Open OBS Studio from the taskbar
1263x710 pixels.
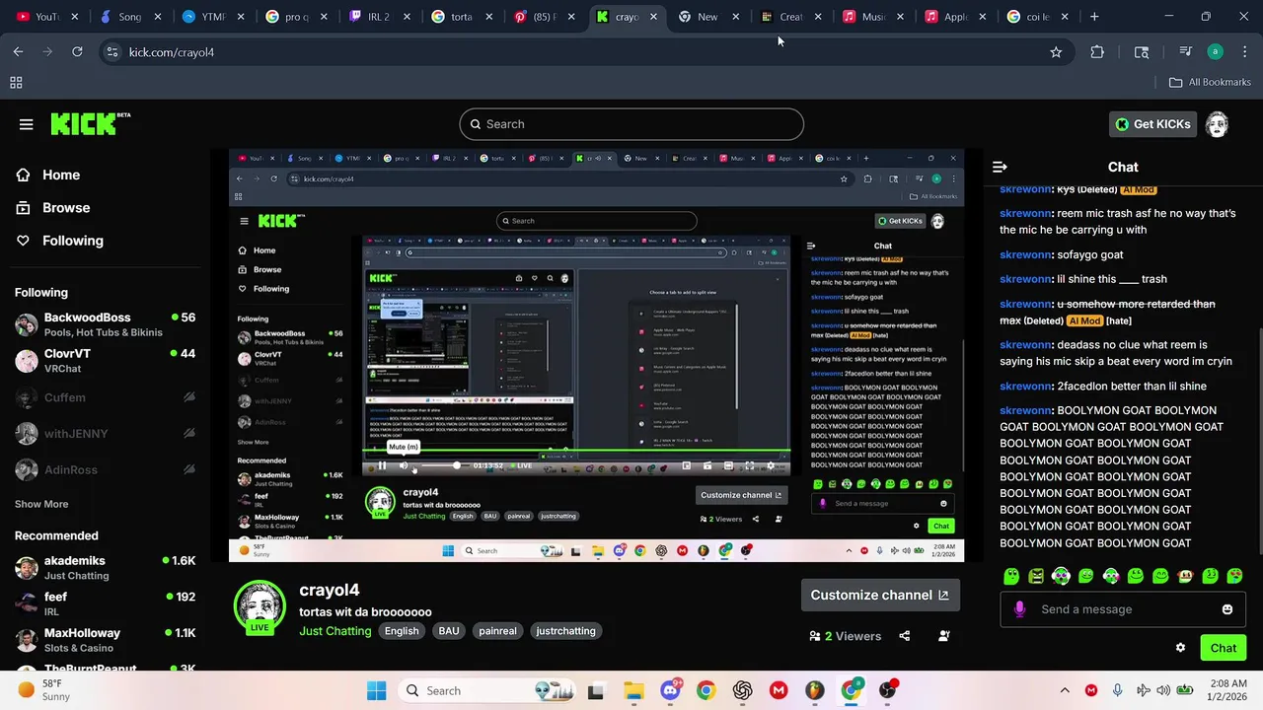tap(887, 690)
